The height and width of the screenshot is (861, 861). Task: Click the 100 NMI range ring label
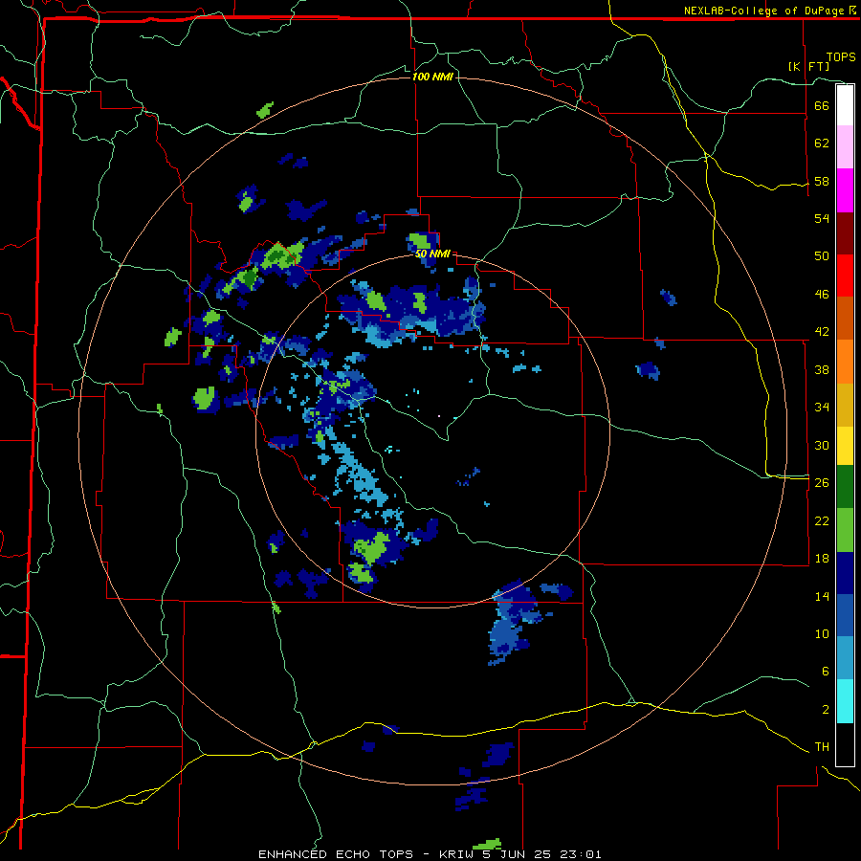[x=432, y=77]
